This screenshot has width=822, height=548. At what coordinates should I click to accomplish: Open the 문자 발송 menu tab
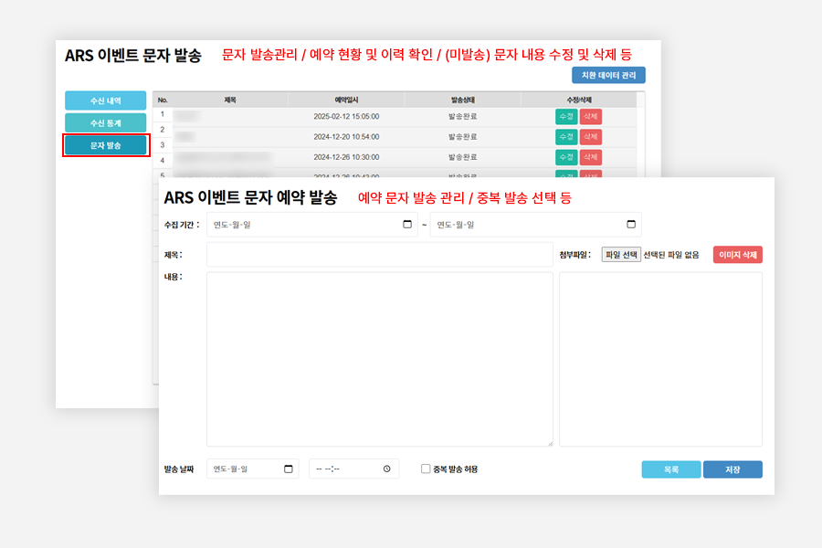(x=105, y=145)
